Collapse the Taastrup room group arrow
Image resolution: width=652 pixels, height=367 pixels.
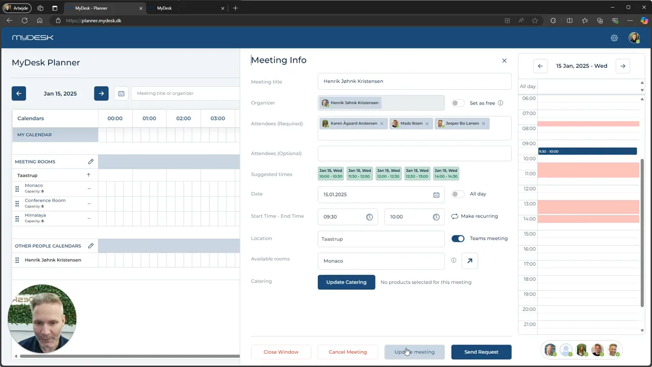(88, 175)
